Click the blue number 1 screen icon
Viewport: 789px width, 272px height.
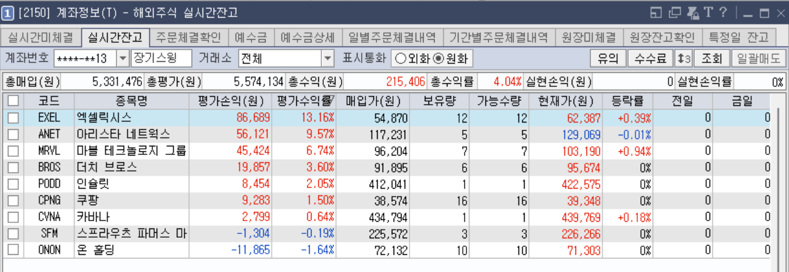pyautogui.click(x=8, y=12)
